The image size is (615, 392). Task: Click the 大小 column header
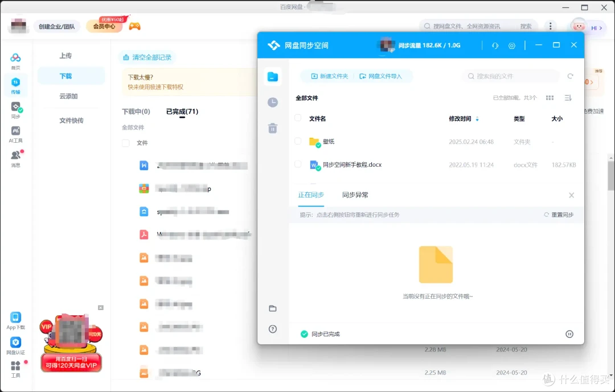[557, 119]
